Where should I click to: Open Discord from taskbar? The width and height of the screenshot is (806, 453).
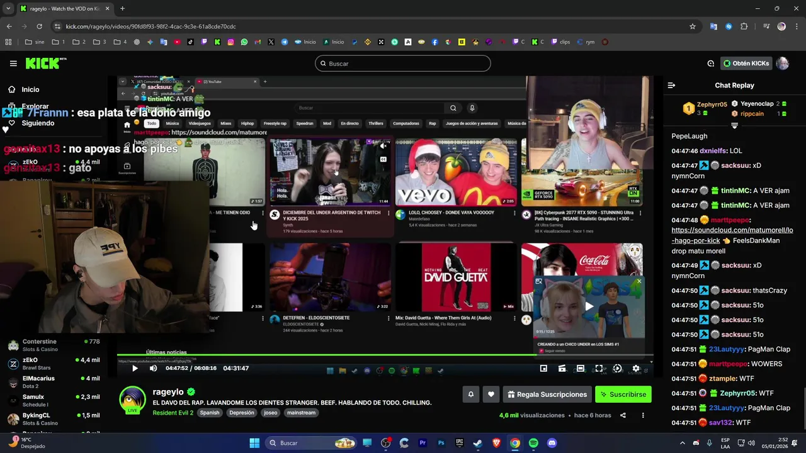click(x=552, y=443)
